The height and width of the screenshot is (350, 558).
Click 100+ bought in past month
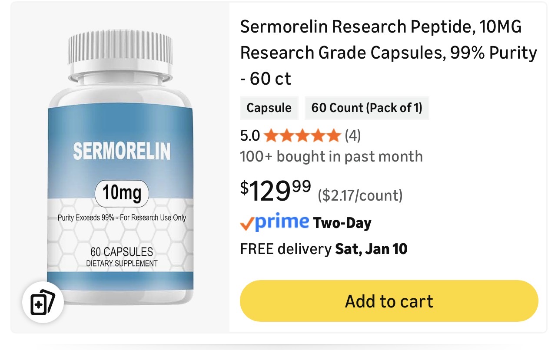click(331, 156)
